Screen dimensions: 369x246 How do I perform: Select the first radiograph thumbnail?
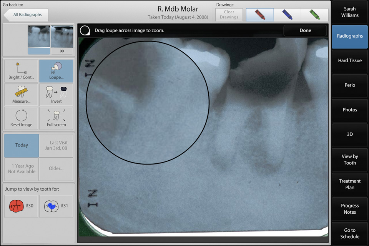click(x=39, y=37)
